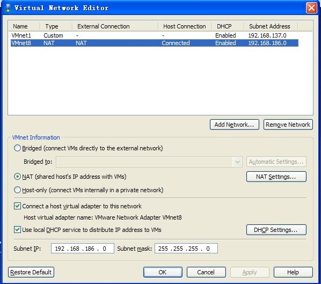
Task: Choose the Bridged radio option
Action: [17, 148]
